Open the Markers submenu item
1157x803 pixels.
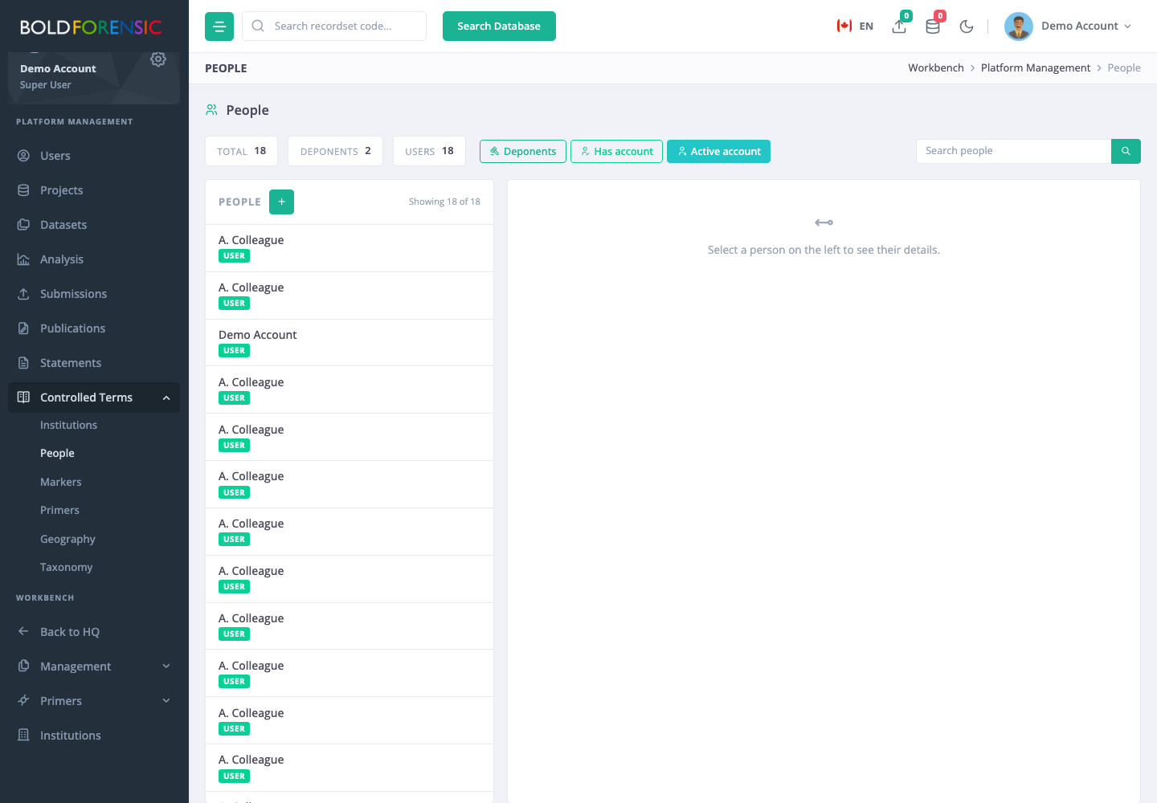(61, 482)
